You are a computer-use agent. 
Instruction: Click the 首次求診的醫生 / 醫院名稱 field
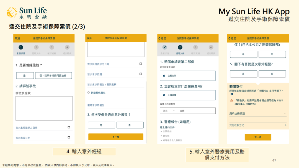[x=116, y=84]
